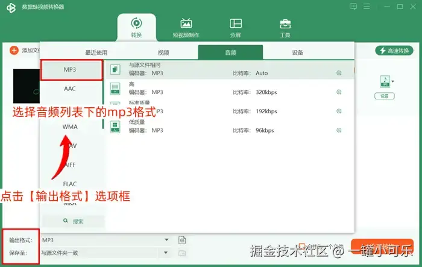Choose WMA in the audio format list

pyautogui.click(x=70, y=127)
